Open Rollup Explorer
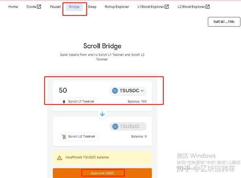The height and width of the screenshot is (178, 241). [117, 7]
